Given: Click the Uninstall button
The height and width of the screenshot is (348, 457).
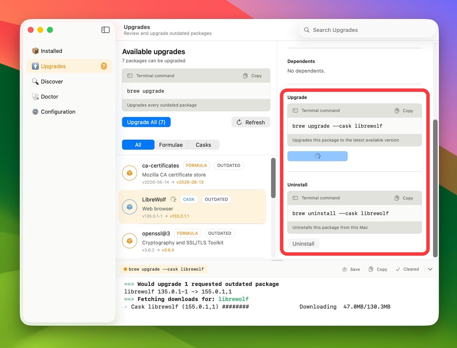Looking at the screenshot, I should click(x=303, y=244).
